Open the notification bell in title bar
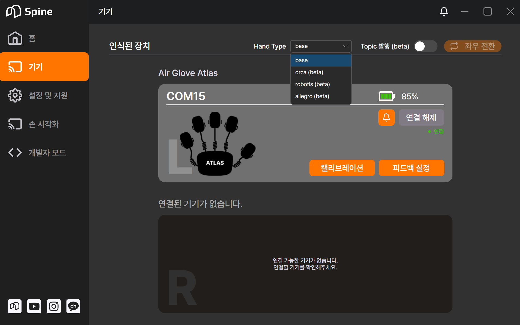Image resolution: width=520 pixels, height=325 pixels. [x=444, y=11]
